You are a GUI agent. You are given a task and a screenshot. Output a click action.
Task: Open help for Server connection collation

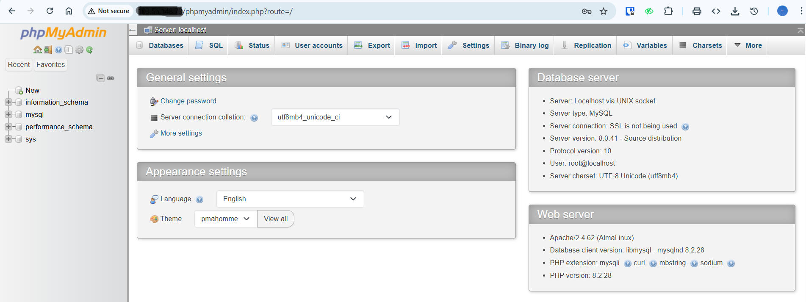pyautogui.click(x=254, y=118)
